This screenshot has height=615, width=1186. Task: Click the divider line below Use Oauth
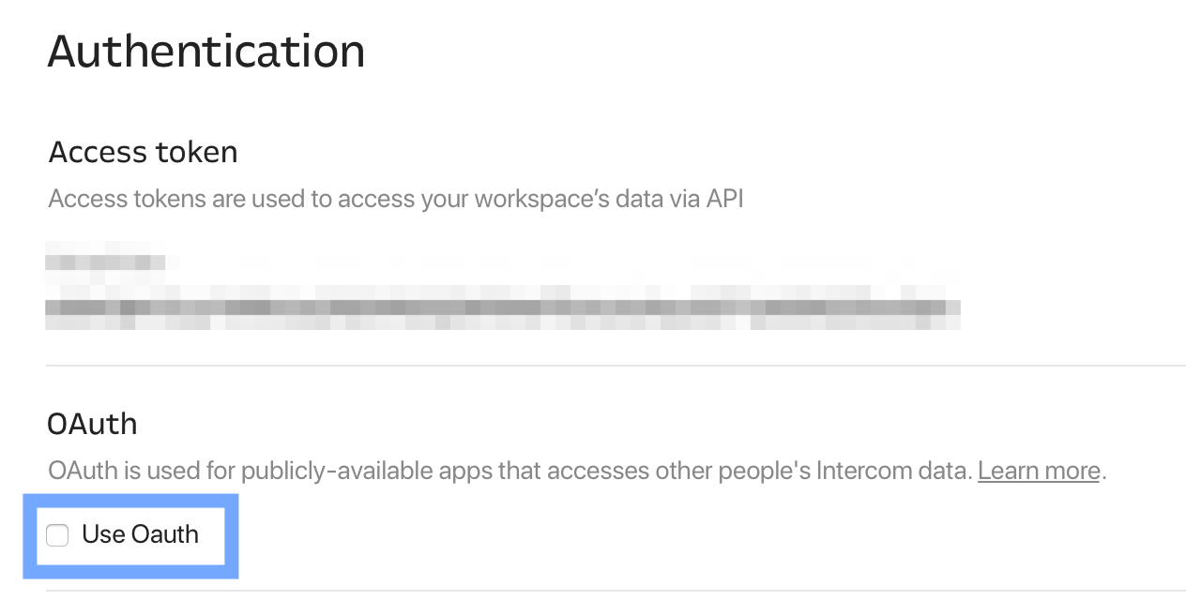click(616, 591)
